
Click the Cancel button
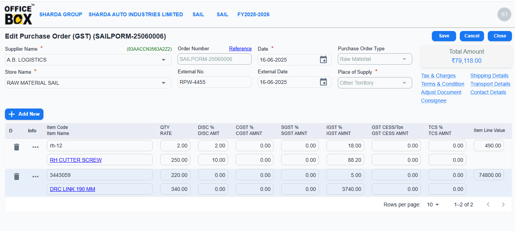coord(472,36)
